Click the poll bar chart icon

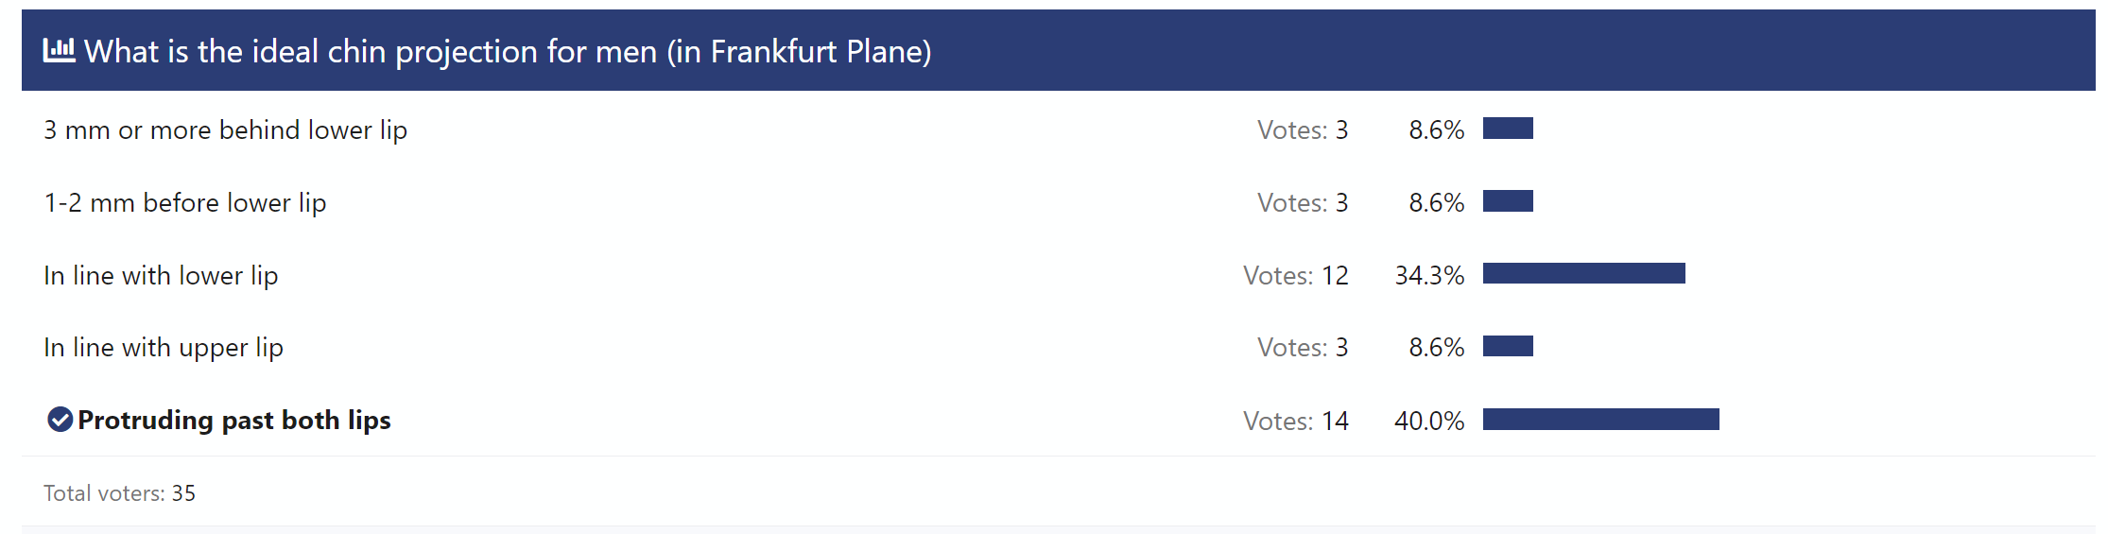(59, 50)
